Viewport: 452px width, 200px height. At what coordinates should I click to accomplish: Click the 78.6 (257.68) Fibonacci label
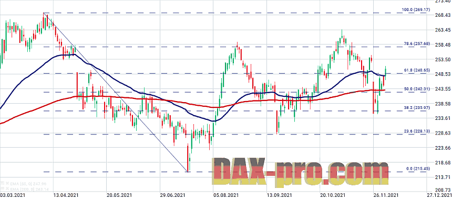point(417,43)
